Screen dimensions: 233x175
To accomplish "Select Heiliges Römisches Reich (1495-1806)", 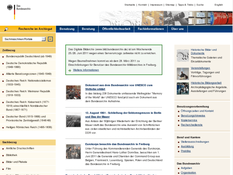I will point(29,127).
